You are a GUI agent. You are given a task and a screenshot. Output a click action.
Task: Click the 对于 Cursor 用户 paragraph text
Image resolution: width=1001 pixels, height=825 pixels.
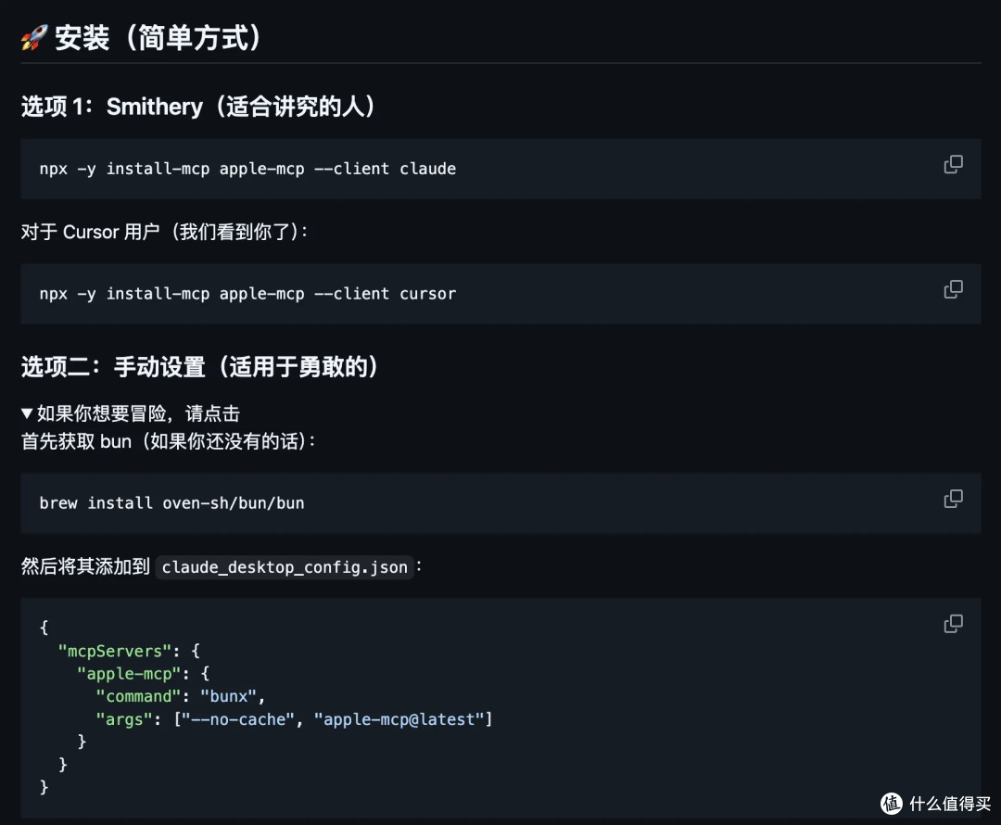tap(167, 232)
